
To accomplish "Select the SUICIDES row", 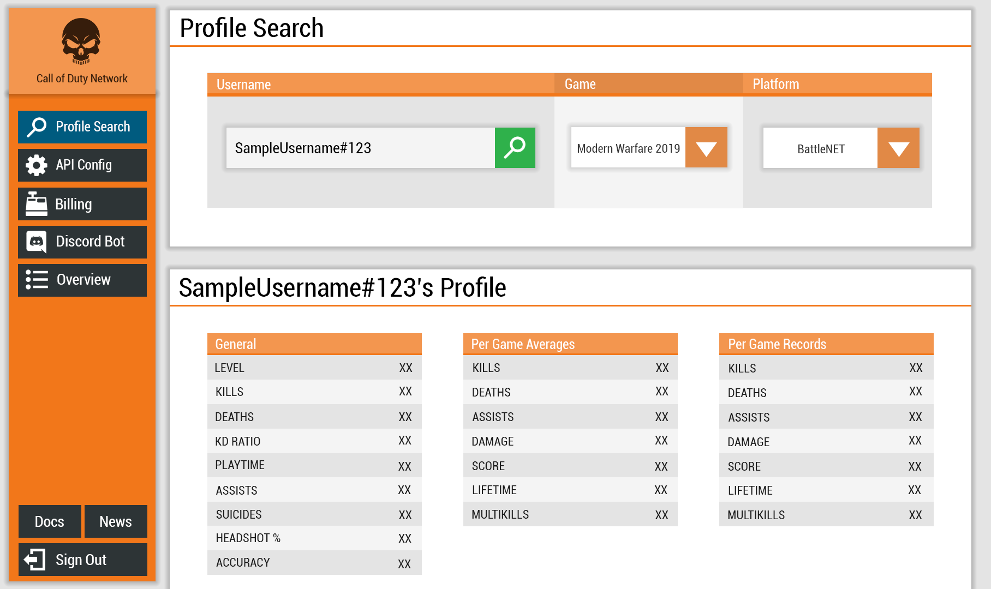I will tap(314, 514).
